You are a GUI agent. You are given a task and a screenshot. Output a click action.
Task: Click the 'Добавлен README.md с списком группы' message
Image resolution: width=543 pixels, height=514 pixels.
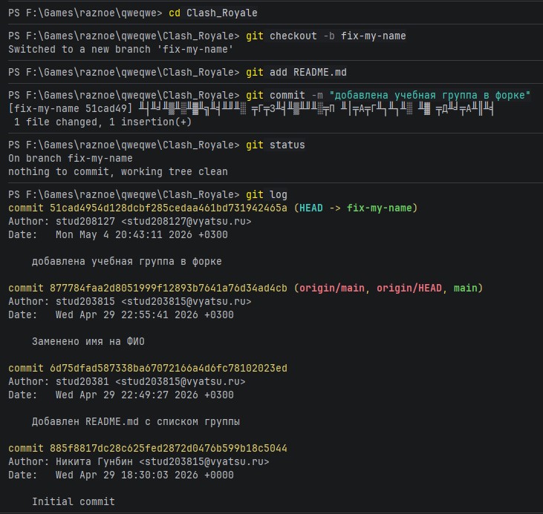click(136, 421)
